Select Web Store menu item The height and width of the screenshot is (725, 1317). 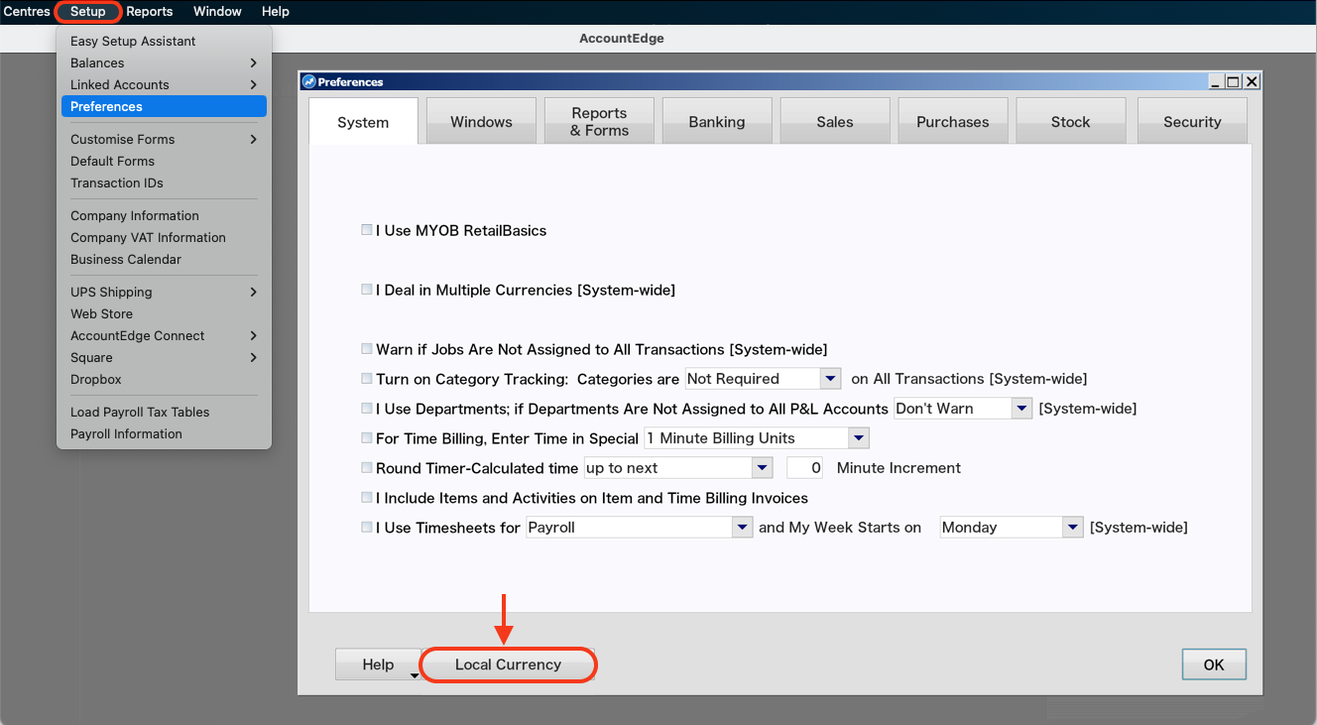tap(164, 313)
